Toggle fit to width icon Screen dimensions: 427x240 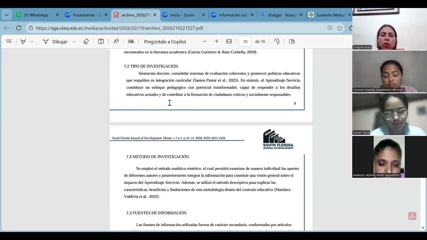point(229,41)
